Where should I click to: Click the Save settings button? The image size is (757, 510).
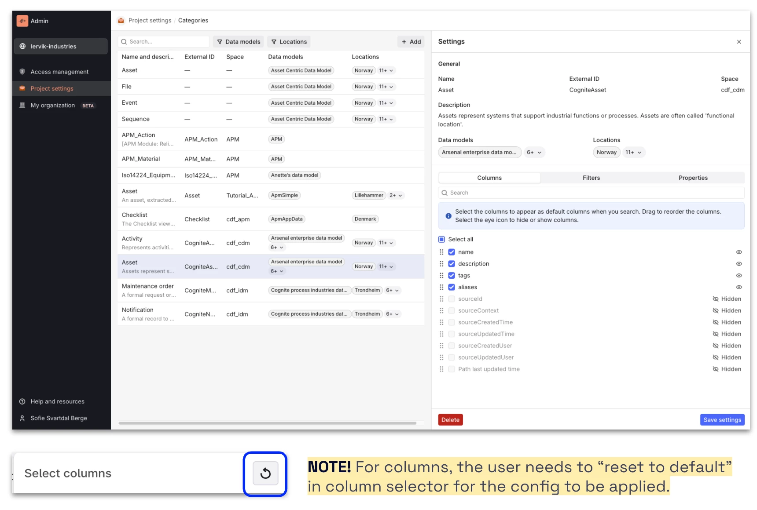tap(722, 420)
